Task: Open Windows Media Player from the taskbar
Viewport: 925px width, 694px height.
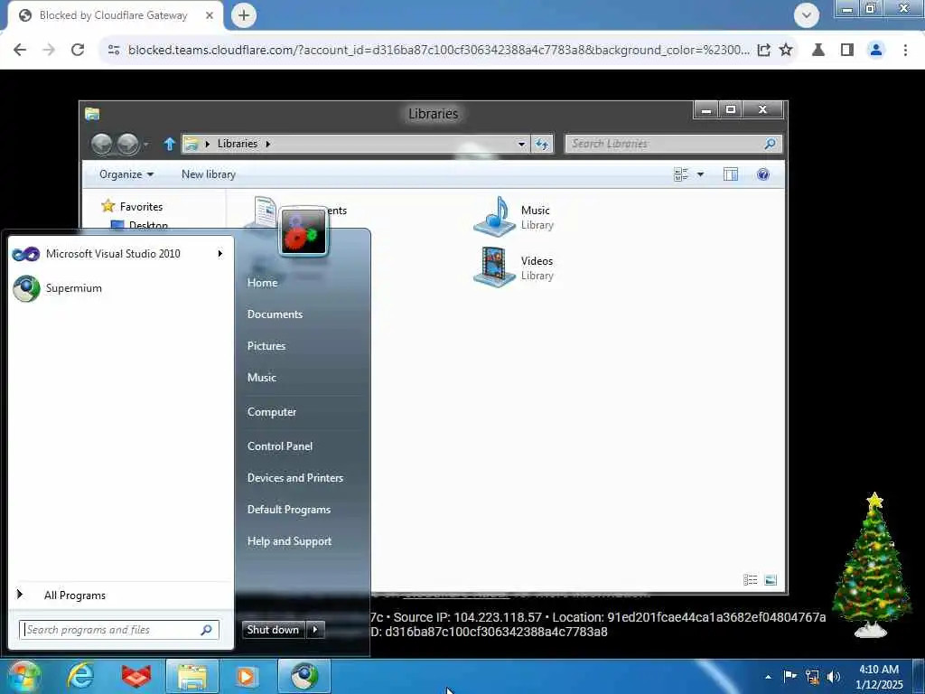Action: point(247,676)
